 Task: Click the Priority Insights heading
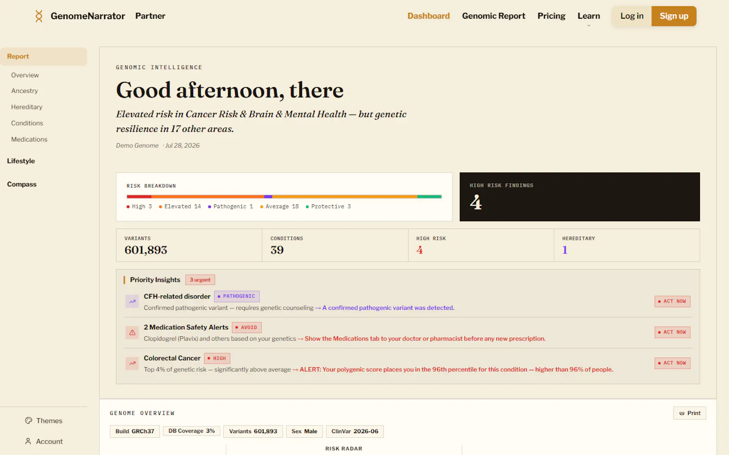(x=155, y=280)
